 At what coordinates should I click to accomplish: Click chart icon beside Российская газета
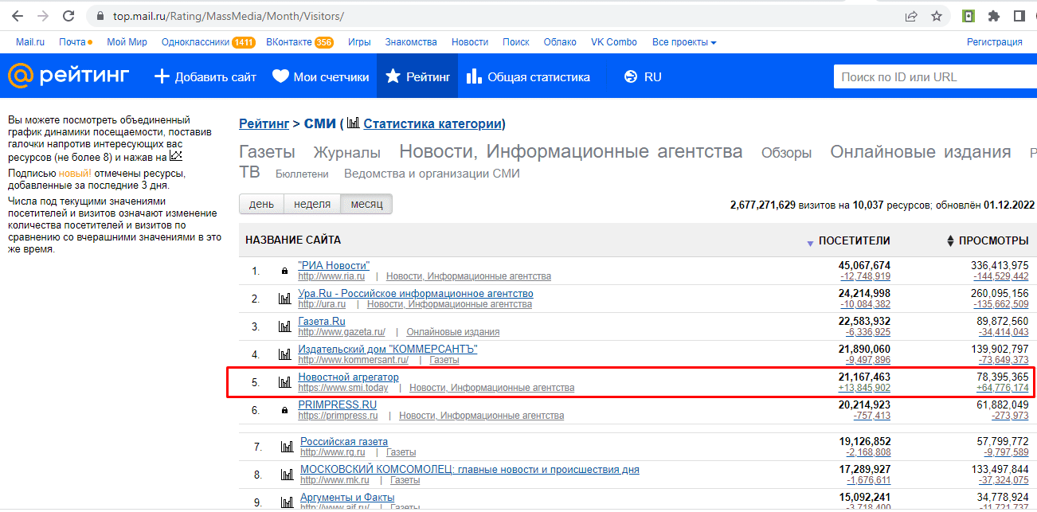287,448
